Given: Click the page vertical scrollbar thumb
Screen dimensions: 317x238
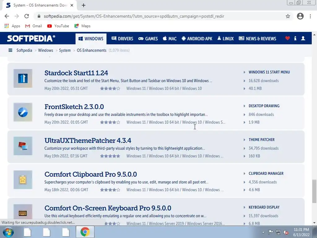Looking at the screenshot, I should (314, 191).
